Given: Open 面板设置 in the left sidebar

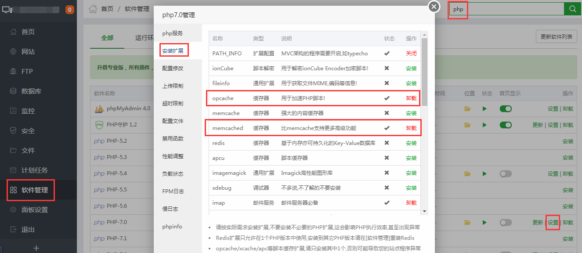Looking at the screenshot, I should pos(35,210).
